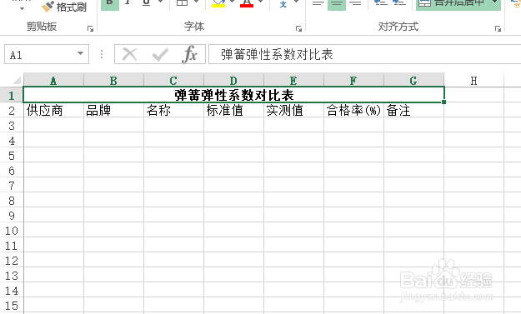Select column C header

tap(173, 80)
